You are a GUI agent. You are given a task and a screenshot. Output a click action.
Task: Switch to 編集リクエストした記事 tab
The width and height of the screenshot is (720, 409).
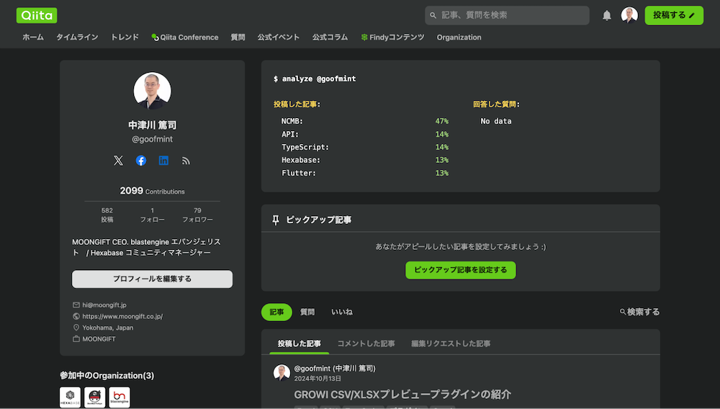pos(451,343)
